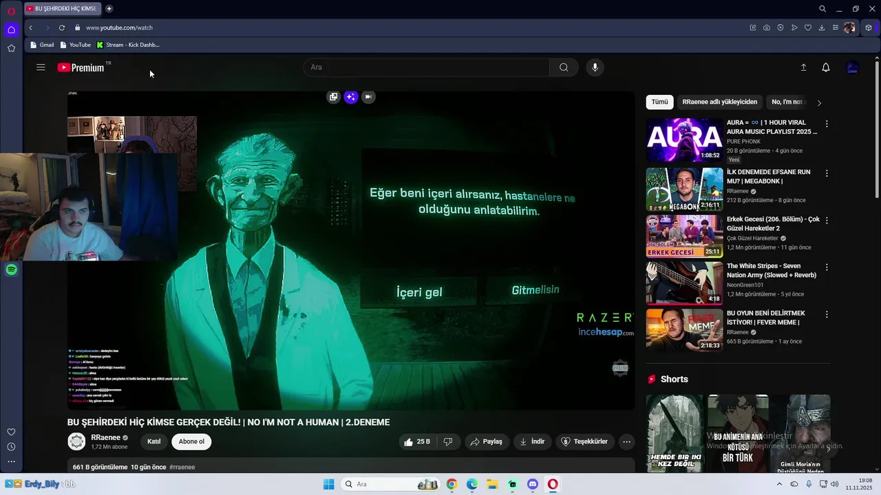This screenshot has height=495, width=881.
Task: Click the address bar URL
Action: (119, 27)
